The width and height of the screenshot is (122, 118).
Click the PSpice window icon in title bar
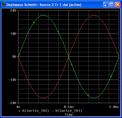coord(4,4)
